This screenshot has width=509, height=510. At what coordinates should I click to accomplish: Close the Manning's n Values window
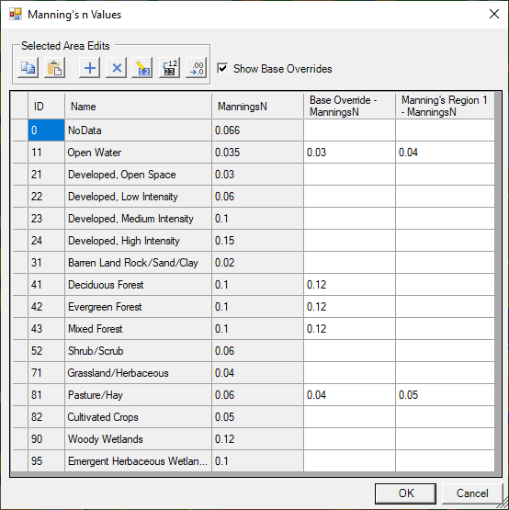click(x=494, y=14)
